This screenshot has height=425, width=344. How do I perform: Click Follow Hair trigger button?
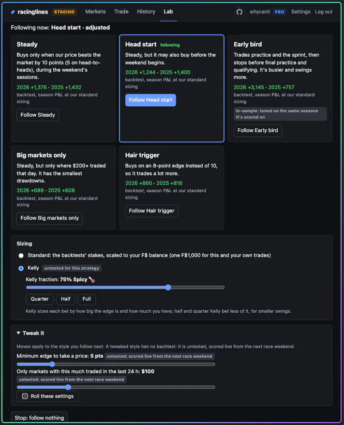tap(152, 211)
